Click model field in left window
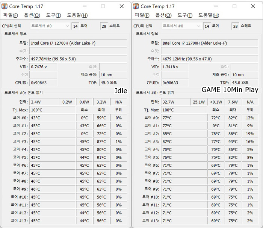The image size is (263, 229). point(78,43)
